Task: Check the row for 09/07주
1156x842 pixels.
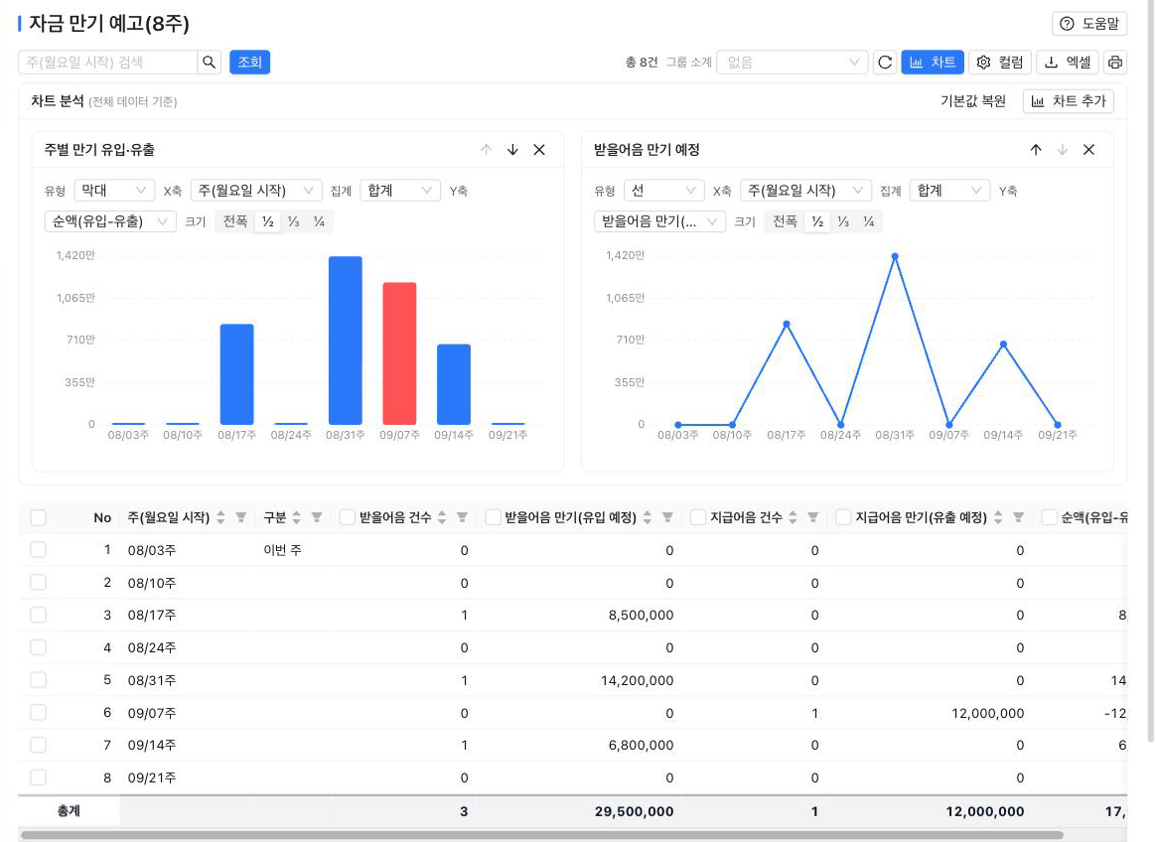Action: click(39, 712)
